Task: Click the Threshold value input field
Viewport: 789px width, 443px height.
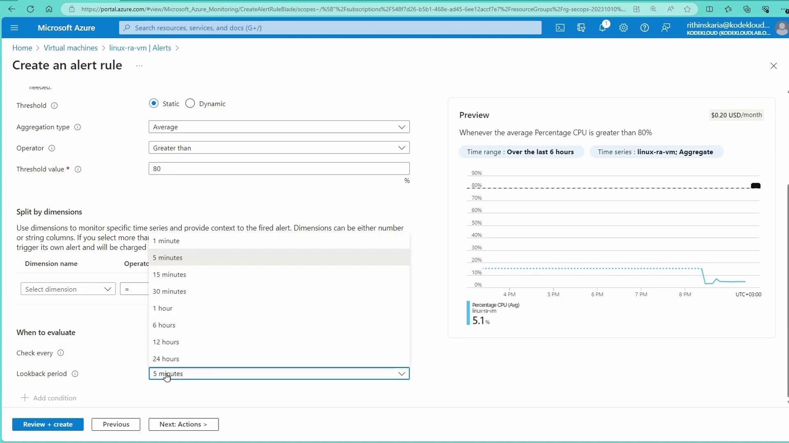Action: tap(279, 169)
